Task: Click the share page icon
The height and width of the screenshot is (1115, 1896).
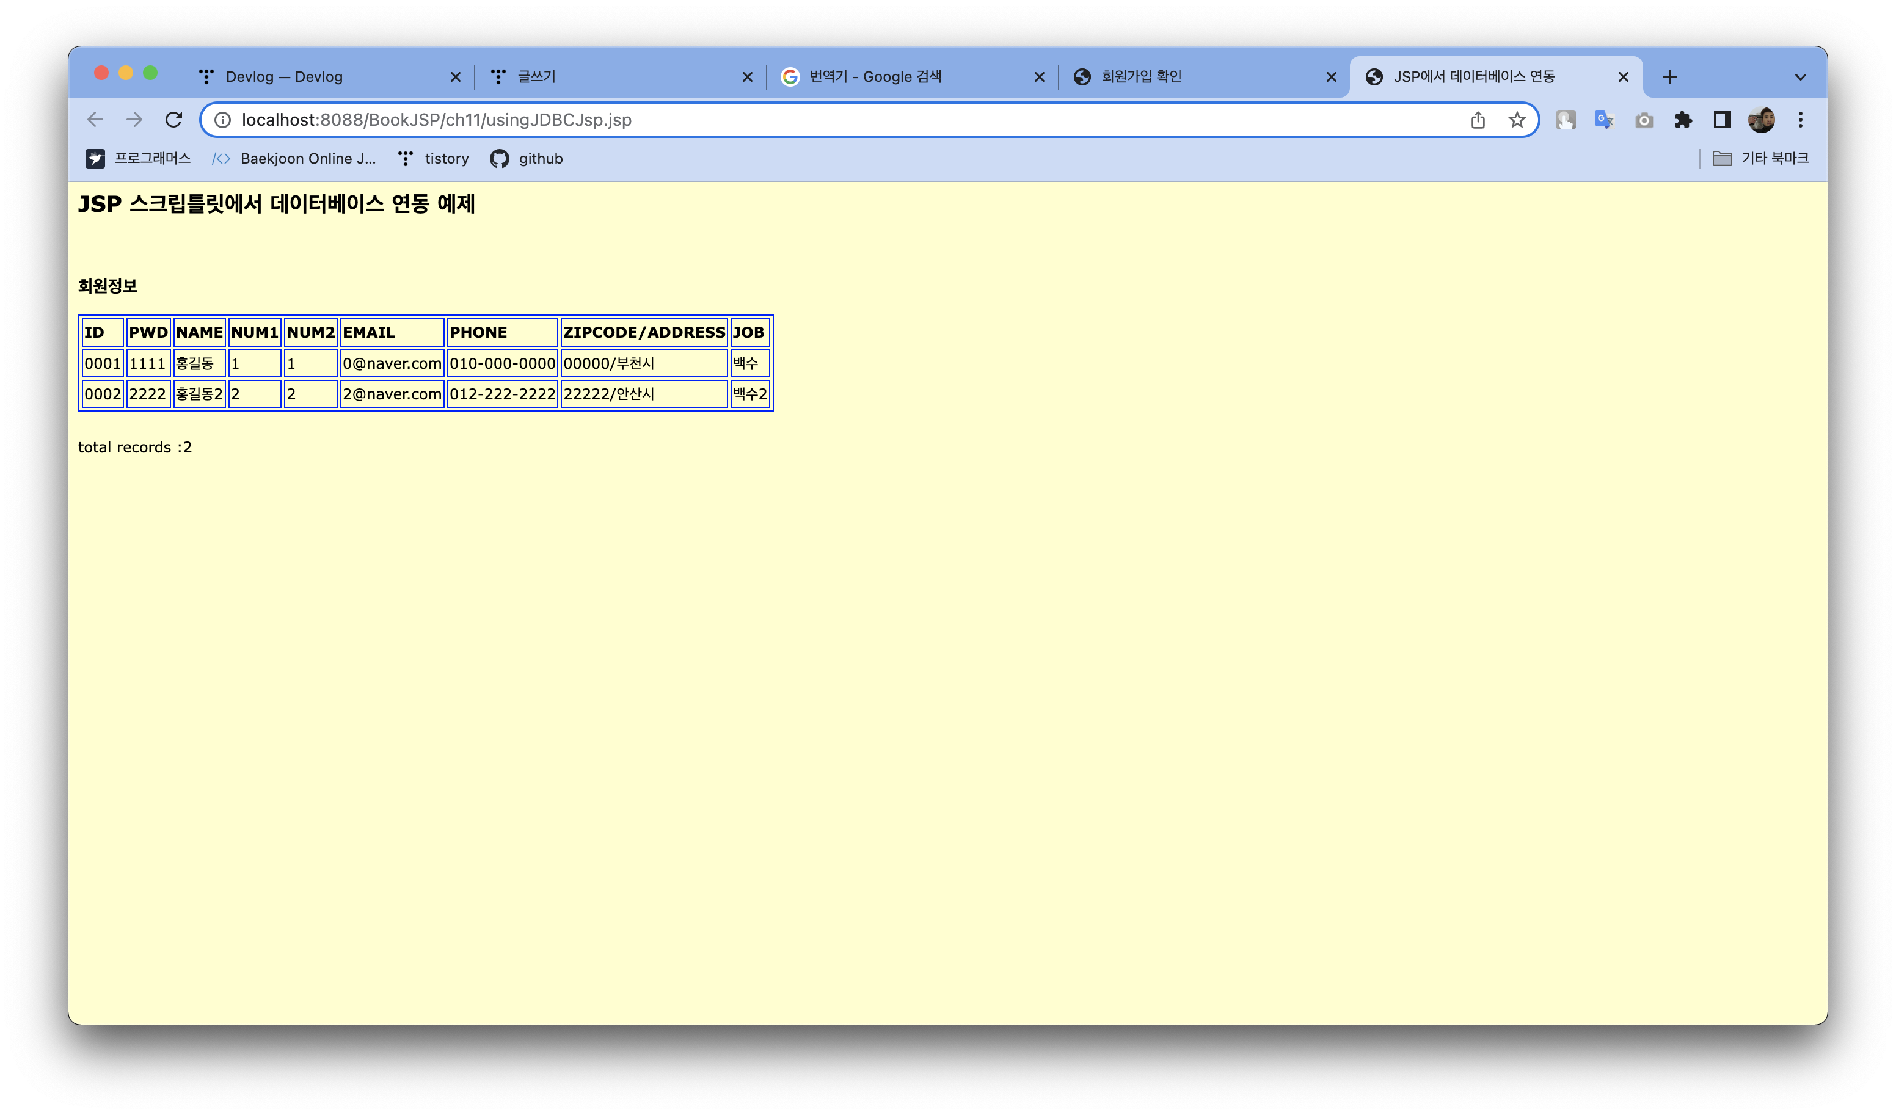Action: [x=1478, y=120]
